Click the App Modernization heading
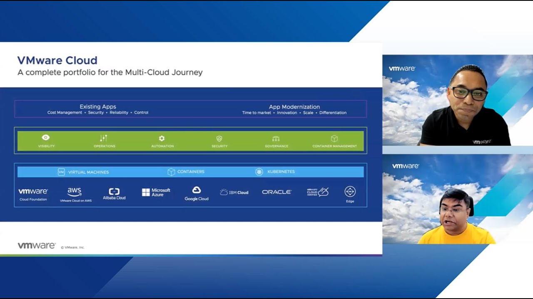Image resolution: width=533 pixels, height=299 pixels. [294, 107]
